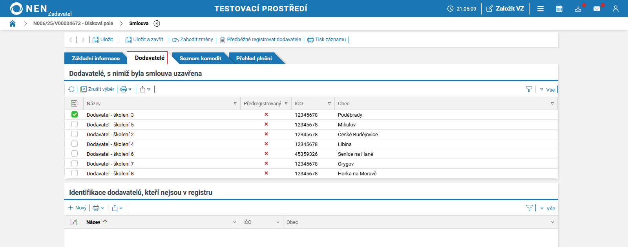Open filter arrow for the unregistered suppliers table's IČO column
Viewport: 628px width, 247px height.
coord(278,222)
